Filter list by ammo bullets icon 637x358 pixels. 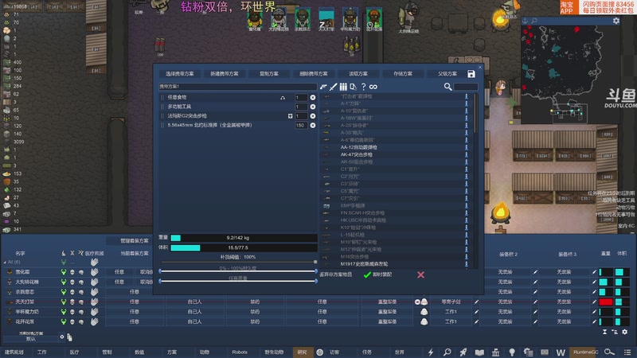[343, 87]
